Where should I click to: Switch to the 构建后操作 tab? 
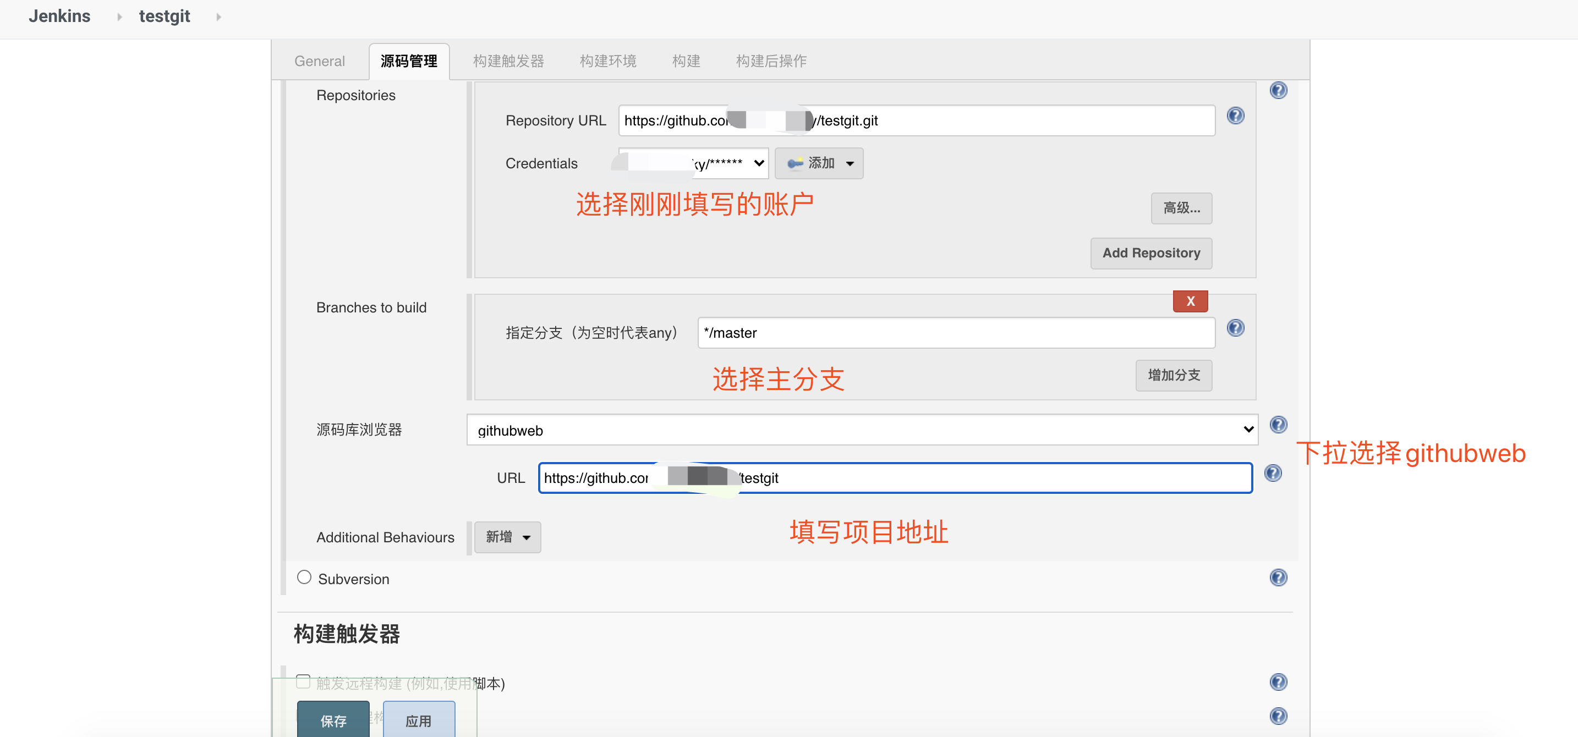[x=771, y=61]
